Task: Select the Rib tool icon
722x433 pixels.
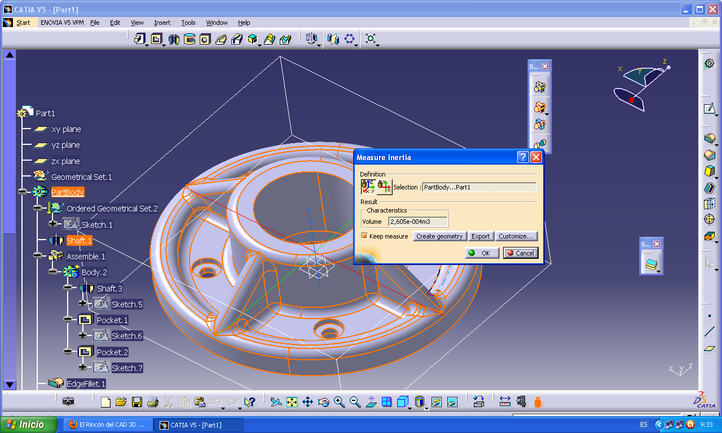Action: pyautogui.click(x=221, y=39)
